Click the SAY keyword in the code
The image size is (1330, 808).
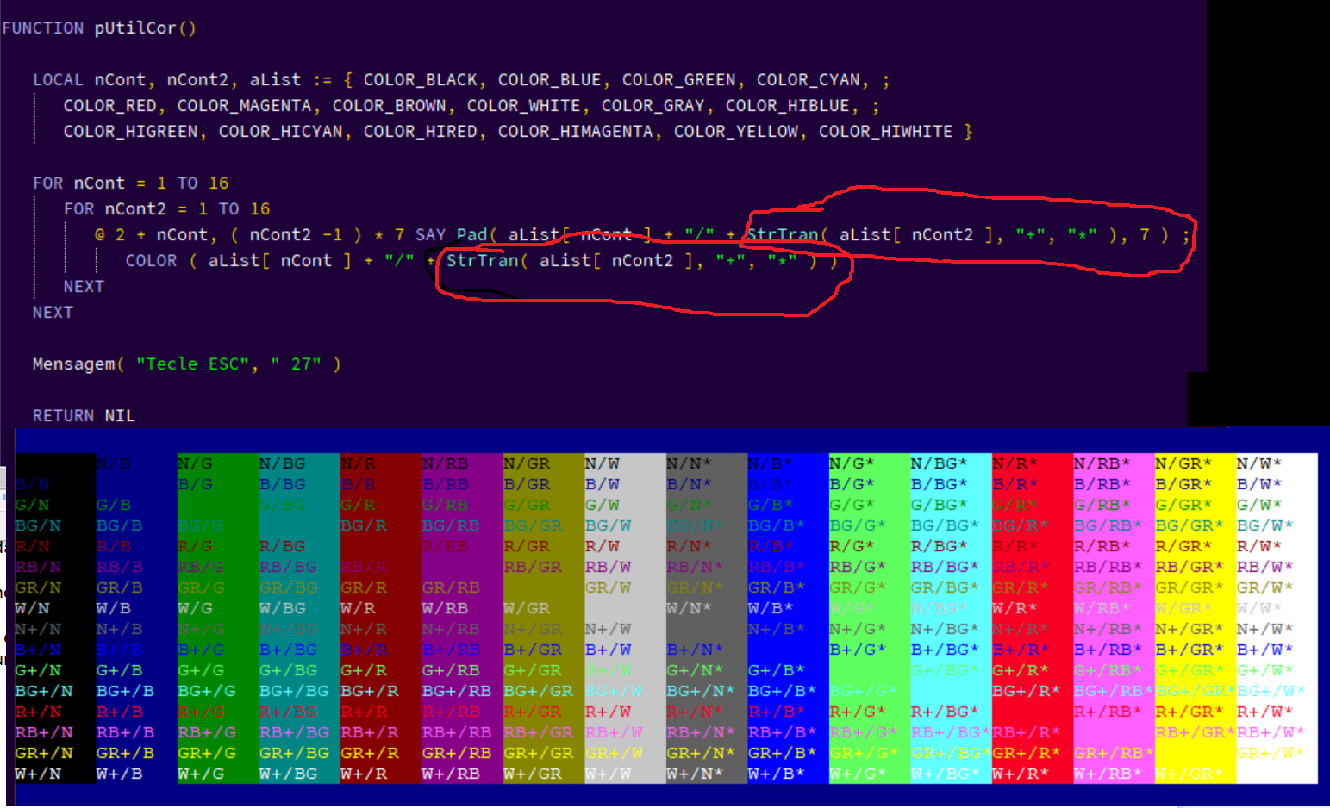430,234
